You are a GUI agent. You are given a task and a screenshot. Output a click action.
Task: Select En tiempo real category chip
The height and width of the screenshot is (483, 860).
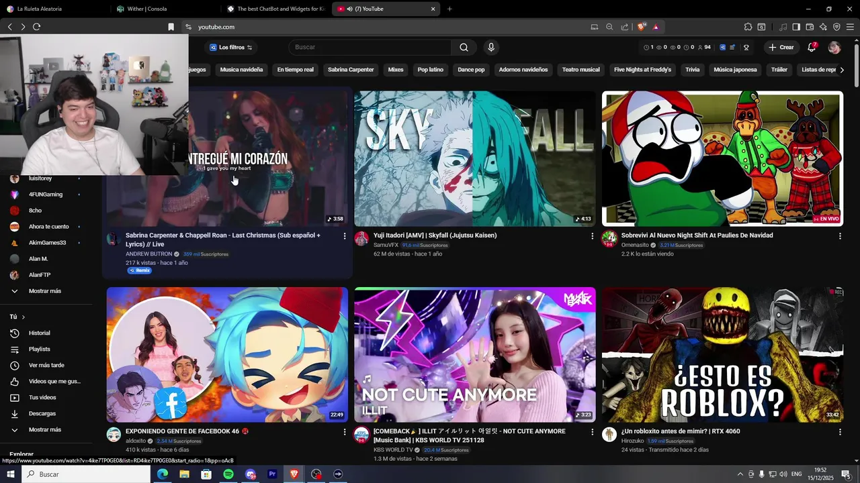[295, 70]
